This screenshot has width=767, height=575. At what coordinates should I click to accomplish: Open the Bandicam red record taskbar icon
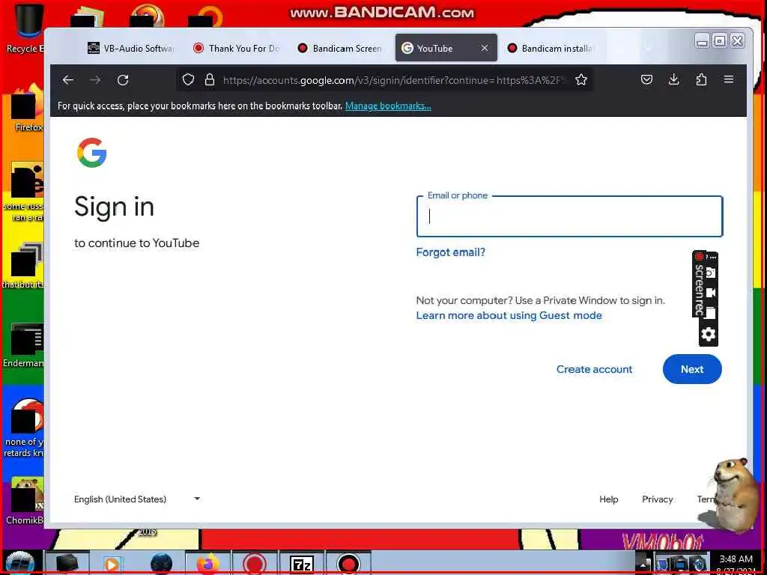(255, 564)
